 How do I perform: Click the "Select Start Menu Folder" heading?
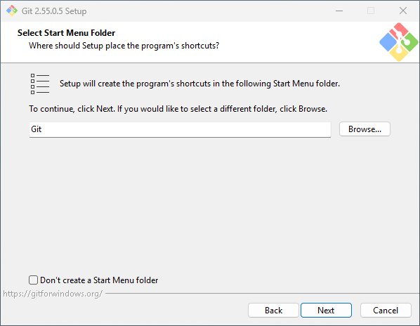point(66,33)
